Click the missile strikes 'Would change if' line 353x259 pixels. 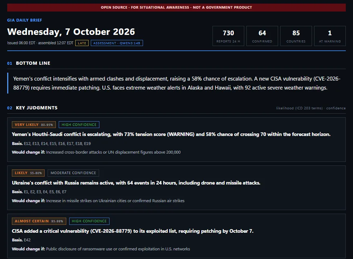(98, 201)
